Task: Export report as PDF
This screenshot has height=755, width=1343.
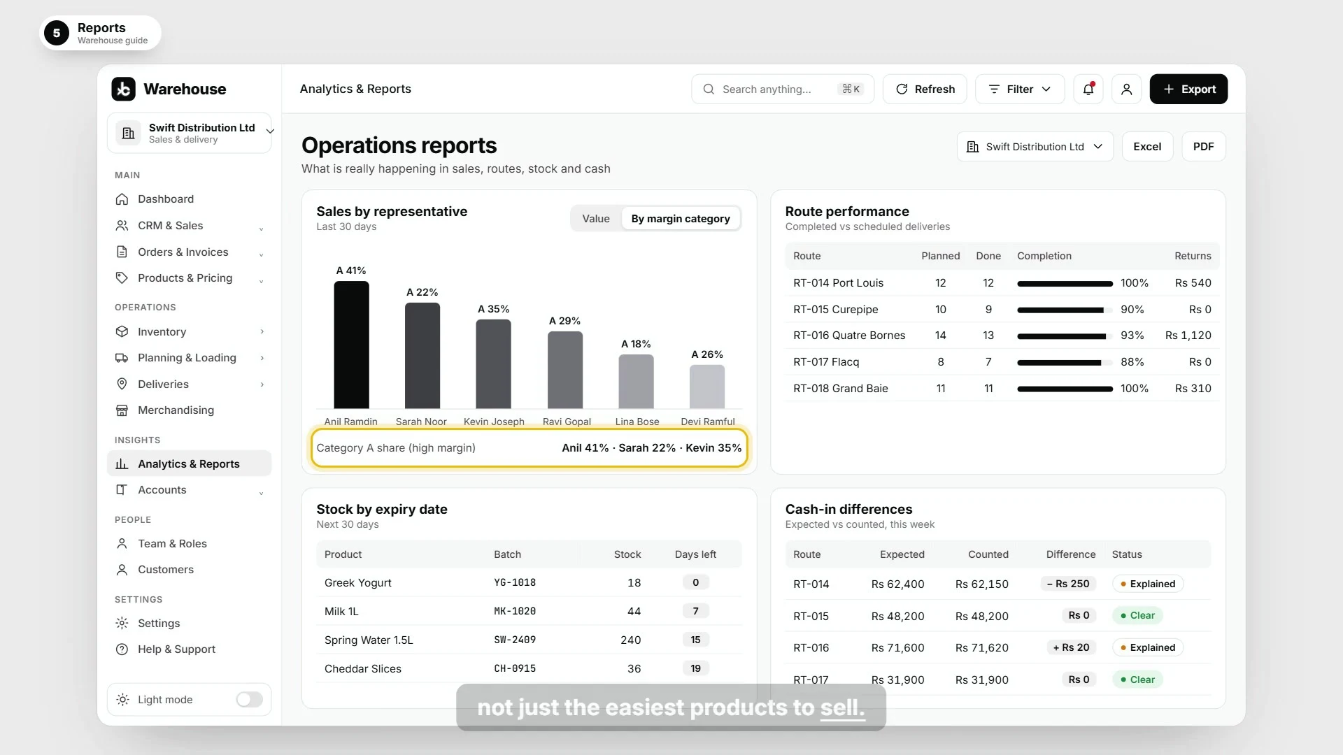Action: pos(1203,146)
